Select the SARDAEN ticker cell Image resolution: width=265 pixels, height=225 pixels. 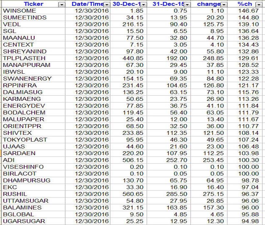(33, 153)
